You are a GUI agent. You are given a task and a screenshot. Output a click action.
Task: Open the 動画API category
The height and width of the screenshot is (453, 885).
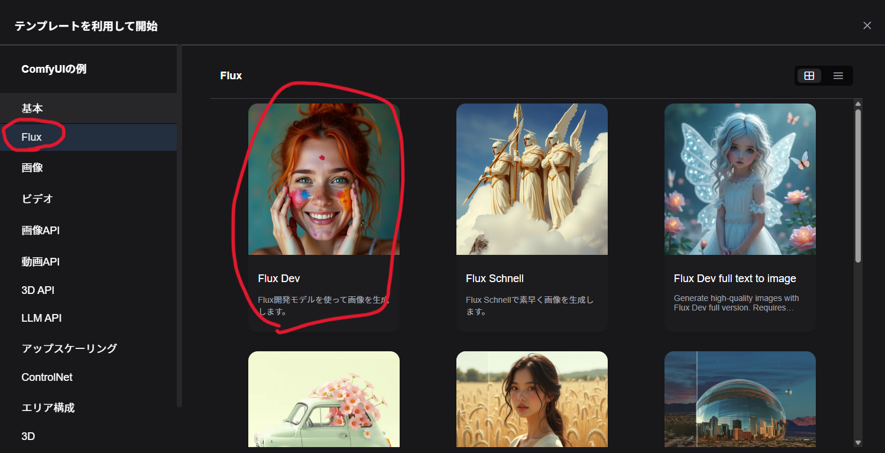pyautogui.click(x=89, y=261)
